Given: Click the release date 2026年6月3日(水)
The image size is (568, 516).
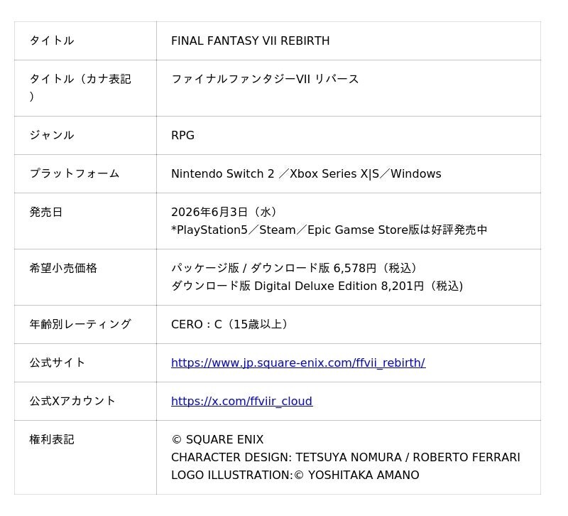Looking at the screenshot, I should coord(224,213).
